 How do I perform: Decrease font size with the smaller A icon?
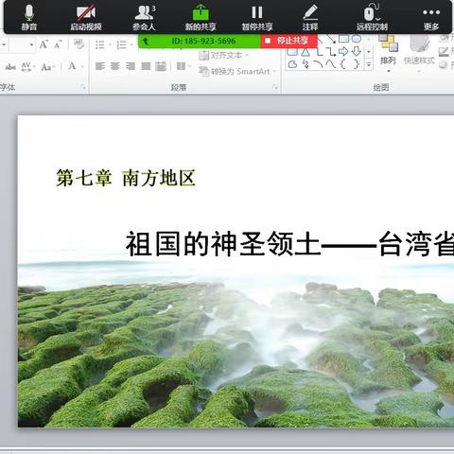(x=58, y=45)
